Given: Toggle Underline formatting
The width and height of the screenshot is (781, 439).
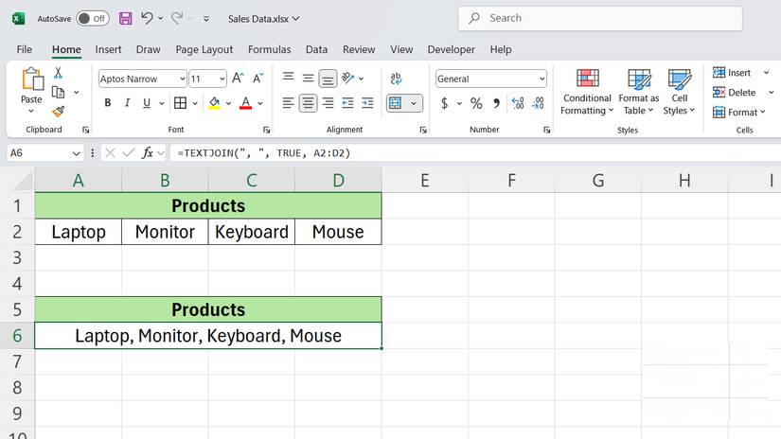Looking at the screenshot, I should [147, 103].
